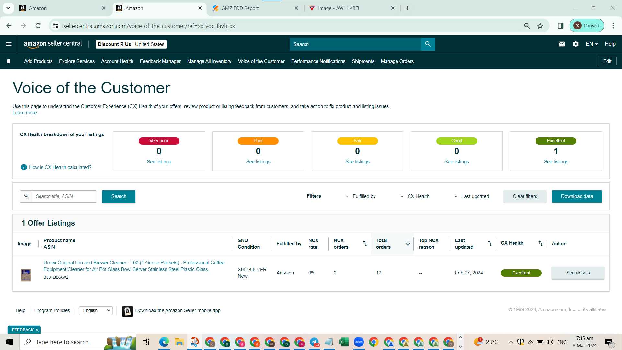622x350 pixels.
Task: Open How is CX Health calculated link
Action: click(x=60, y=167)
